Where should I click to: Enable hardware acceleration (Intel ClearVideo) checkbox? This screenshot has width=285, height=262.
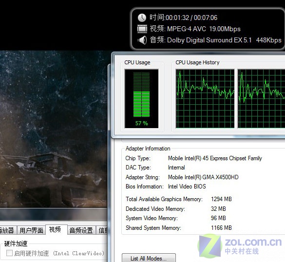tap(9, 253)
